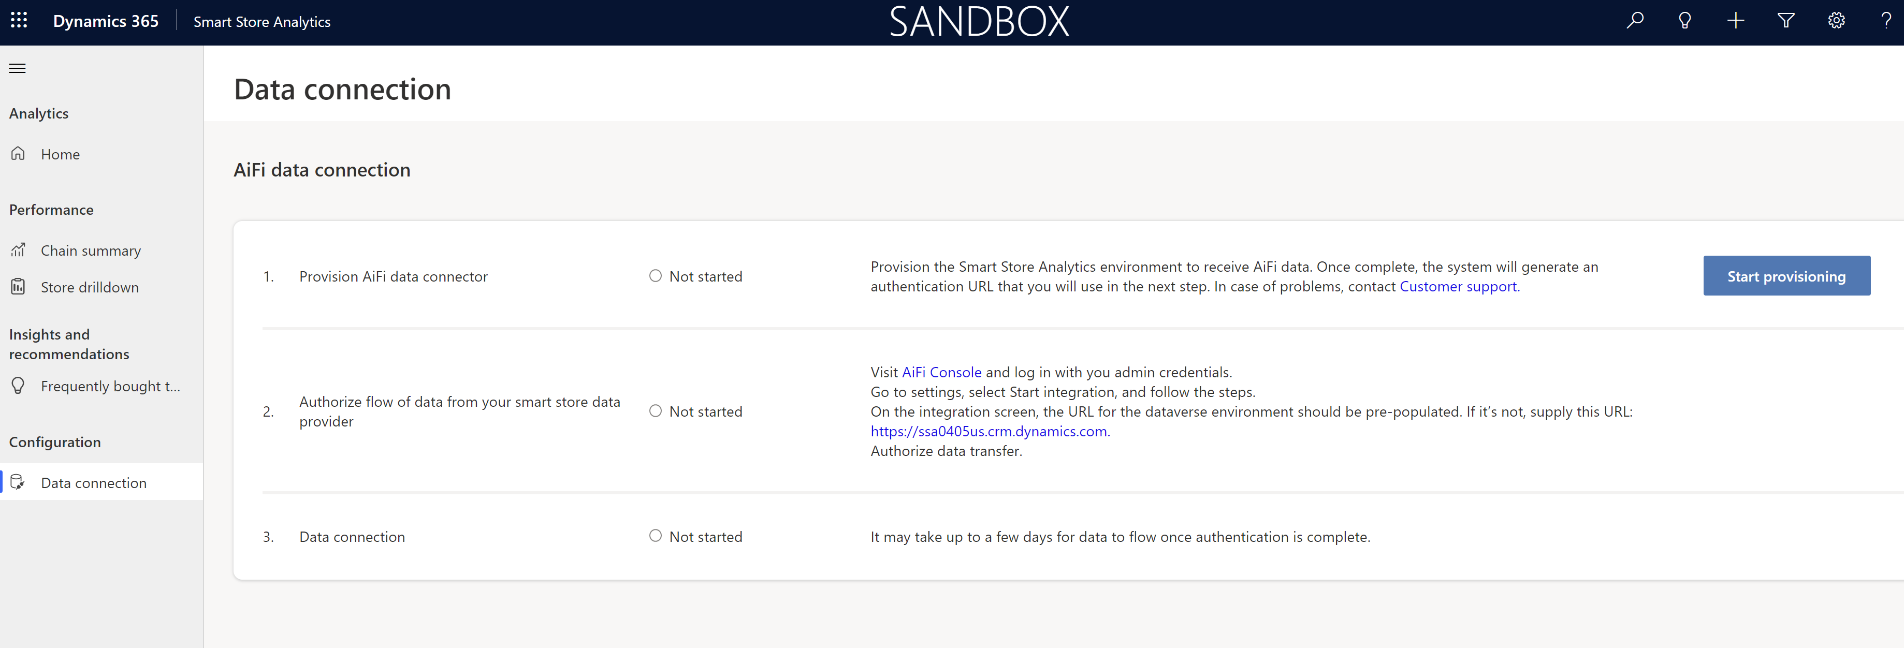Toggle the Not started radio button for step 2

[655, 411]
